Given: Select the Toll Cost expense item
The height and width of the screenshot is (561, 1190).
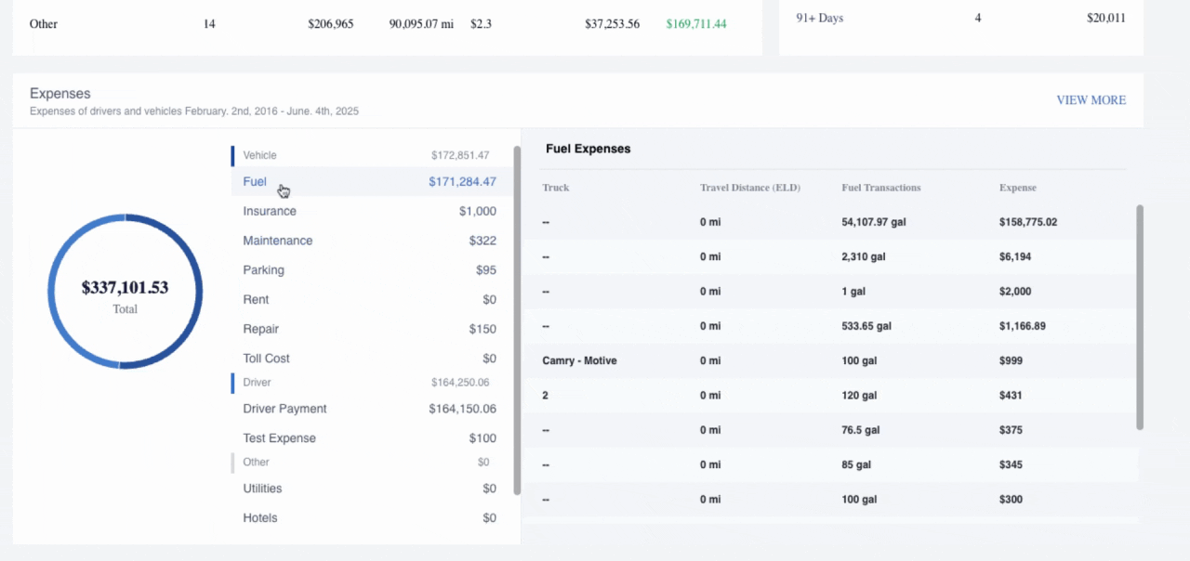Looking at the screenshot, I should click(x=267, y=359).
